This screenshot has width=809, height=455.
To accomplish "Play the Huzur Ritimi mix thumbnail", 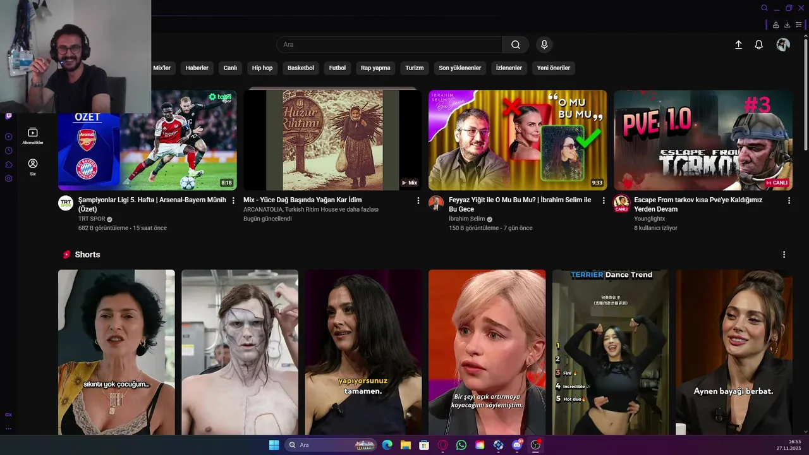I will [x=332, y=140].
